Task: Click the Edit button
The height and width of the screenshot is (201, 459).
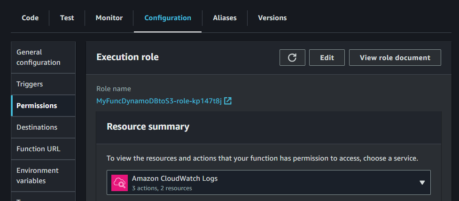Action: tap(327, 58)
